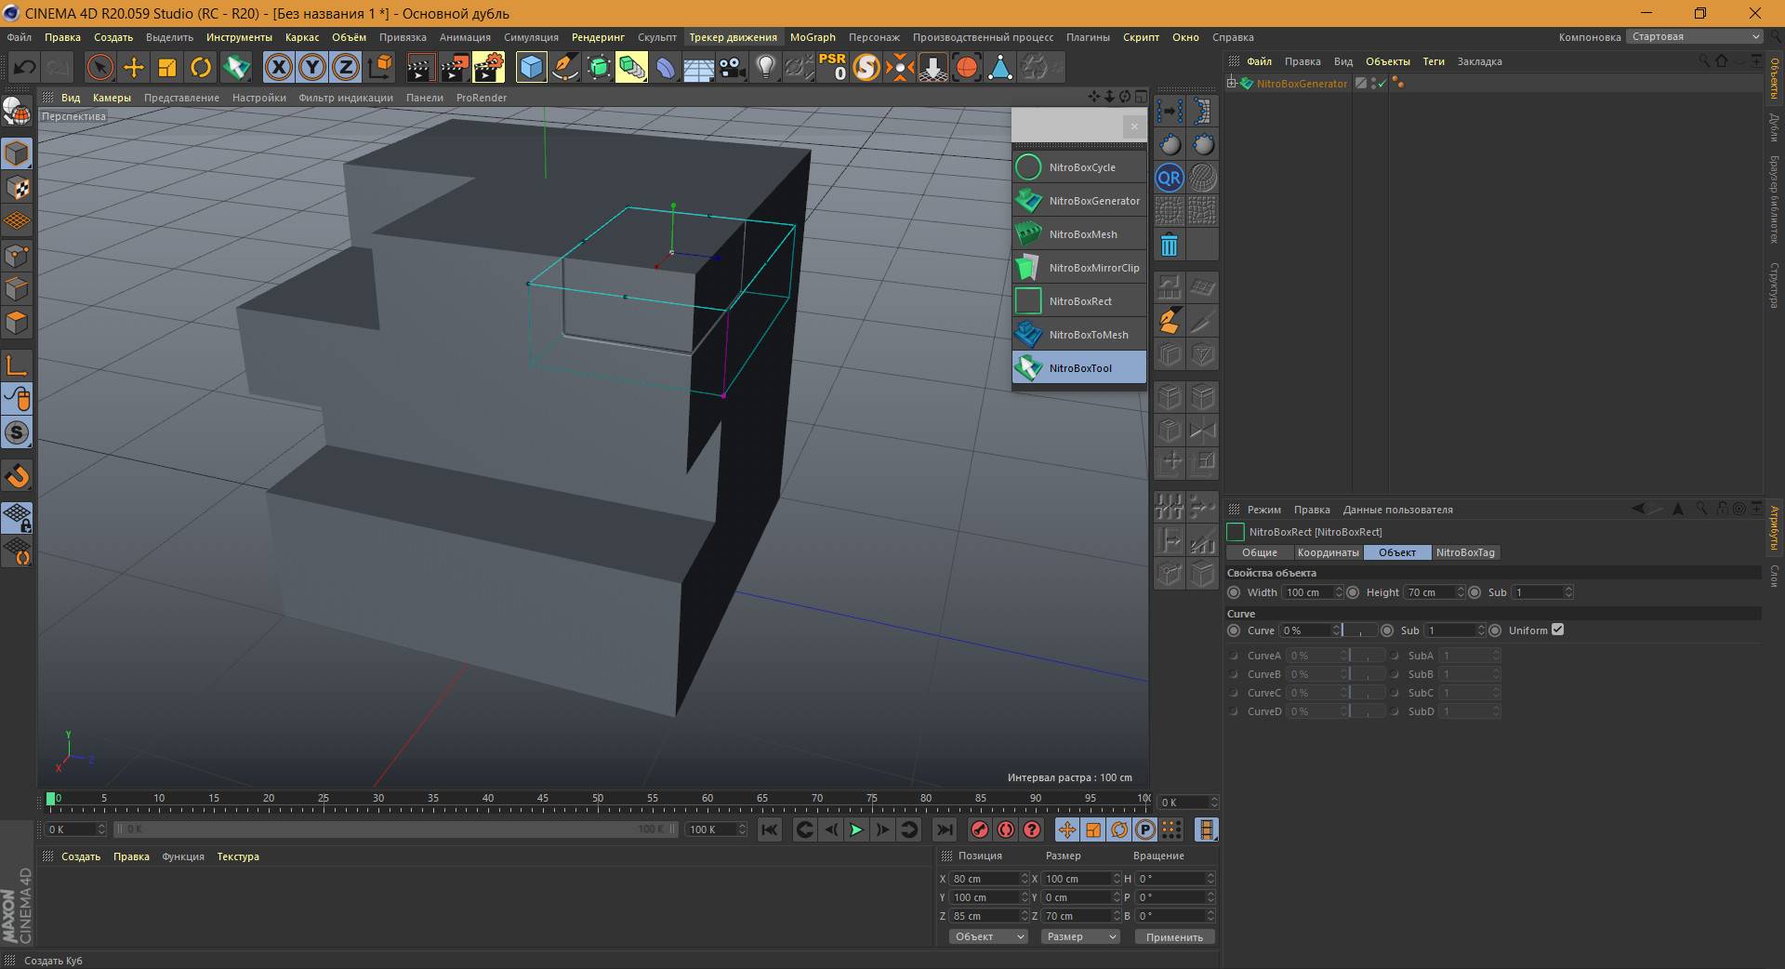This screenshot has width=1785, height=969.
Task: Open the Deformer bend object icon
Action: click(x=666, y=67)
